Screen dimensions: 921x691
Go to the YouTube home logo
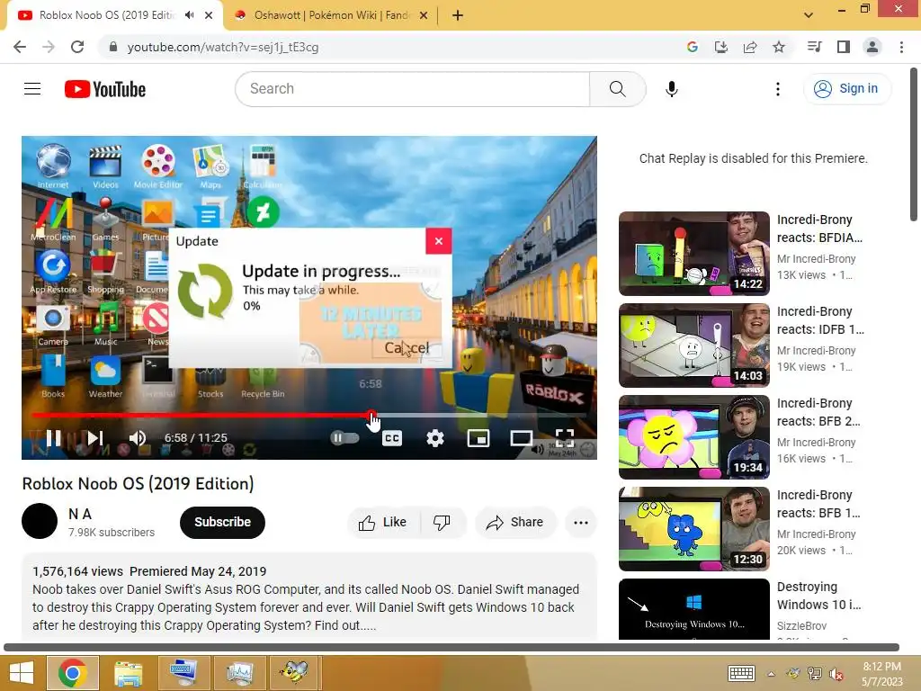(x=105, y=89)
